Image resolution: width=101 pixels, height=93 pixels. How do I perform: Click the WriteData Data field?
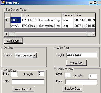coord(28,82)
